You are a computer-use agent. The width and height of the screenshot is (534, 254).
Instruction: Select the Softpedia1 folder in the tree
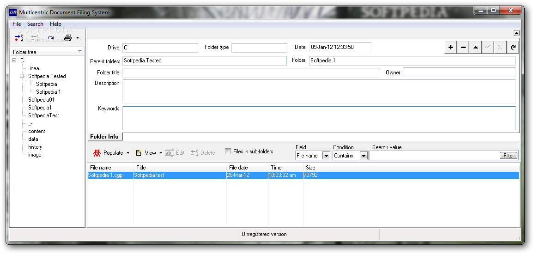(40, 107)
